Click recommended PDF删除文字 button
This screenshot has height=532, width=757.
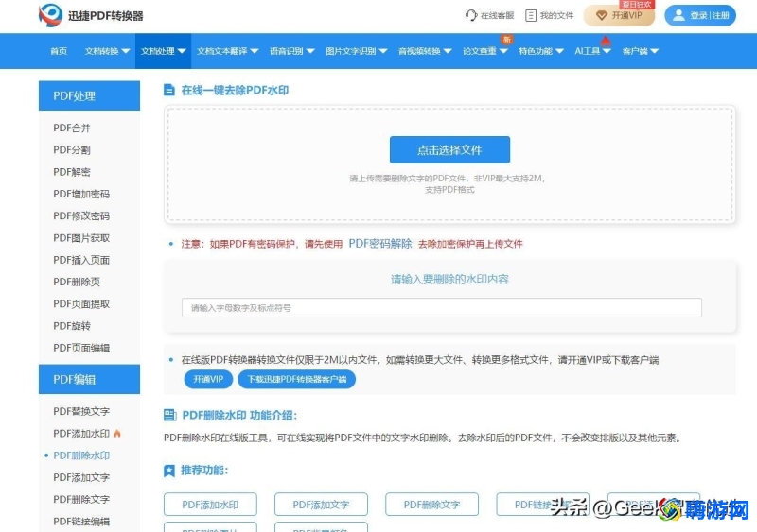[431, 505]
